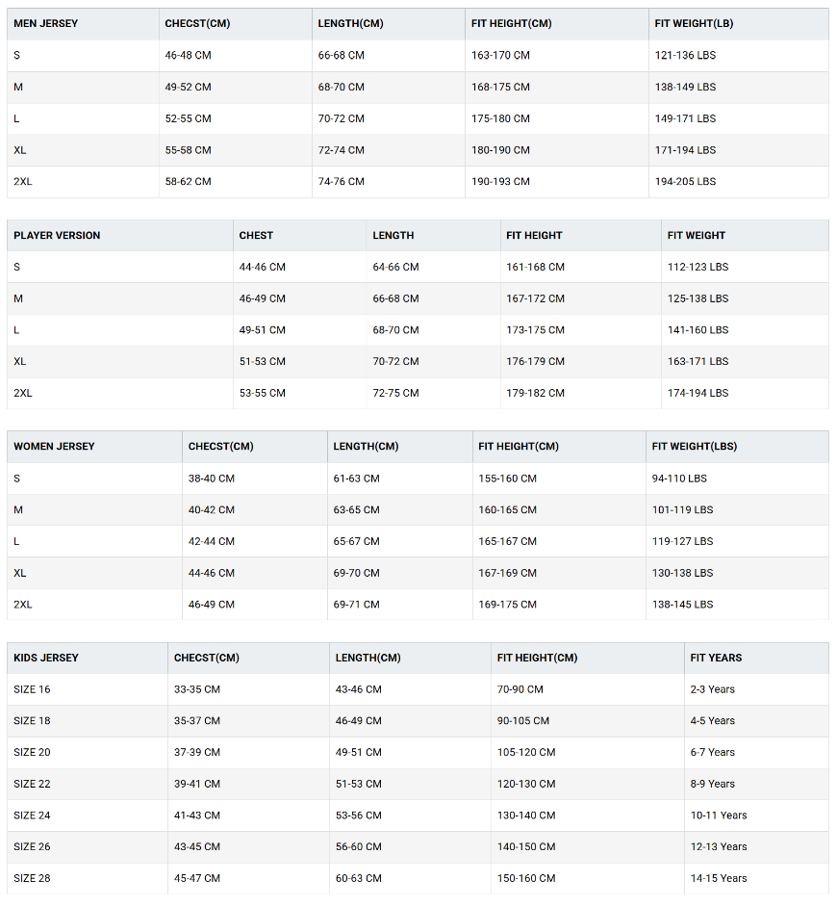This screenshot has height=906, width=837.
Task: Select the 94-110 LBS women's weight cell
Action: [679, 479]
